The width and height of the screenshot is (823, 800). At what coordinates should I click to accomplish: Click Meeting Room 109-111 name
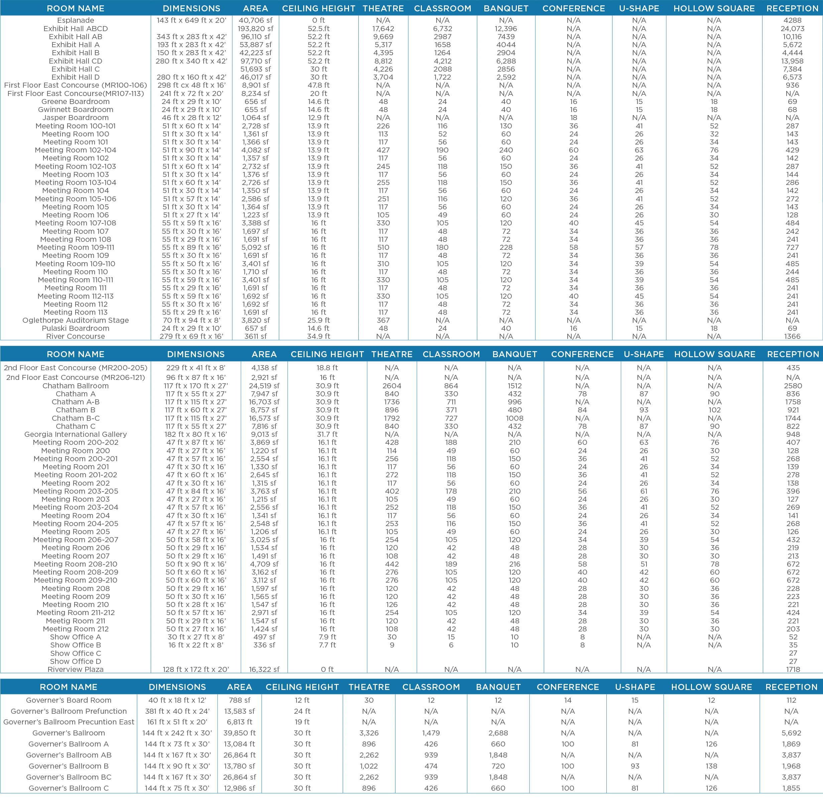point(76,247)
